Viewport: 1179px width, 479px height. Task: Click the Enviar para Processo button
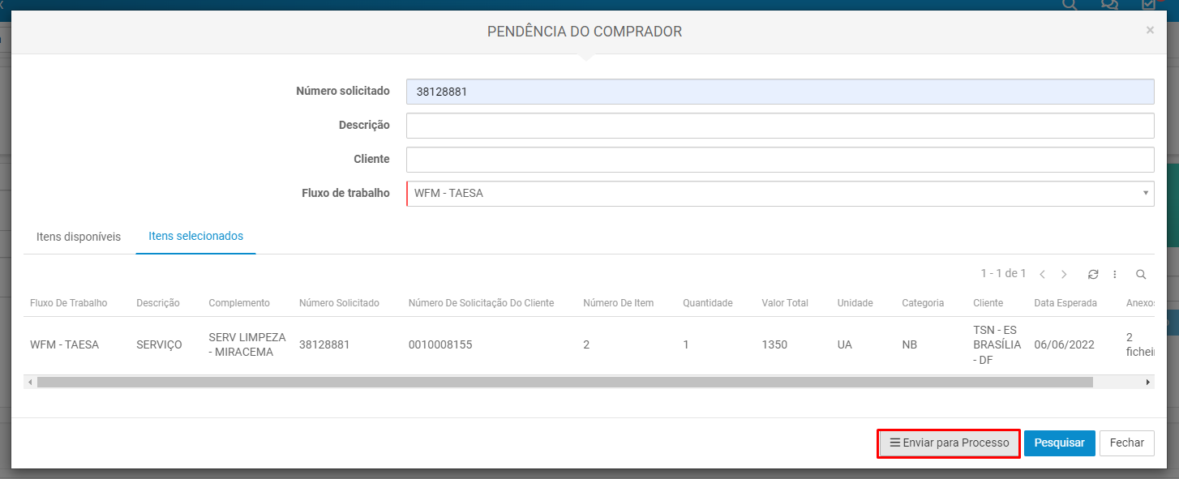pyautogui.click(x=948, y=443)
